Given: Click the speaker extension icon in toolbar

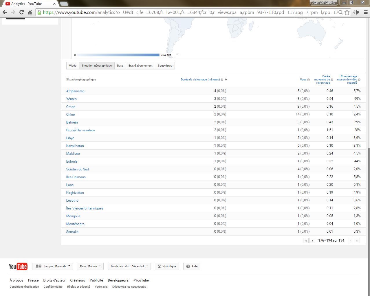Looking at the screenshot, I should click(x=356, y=12).
